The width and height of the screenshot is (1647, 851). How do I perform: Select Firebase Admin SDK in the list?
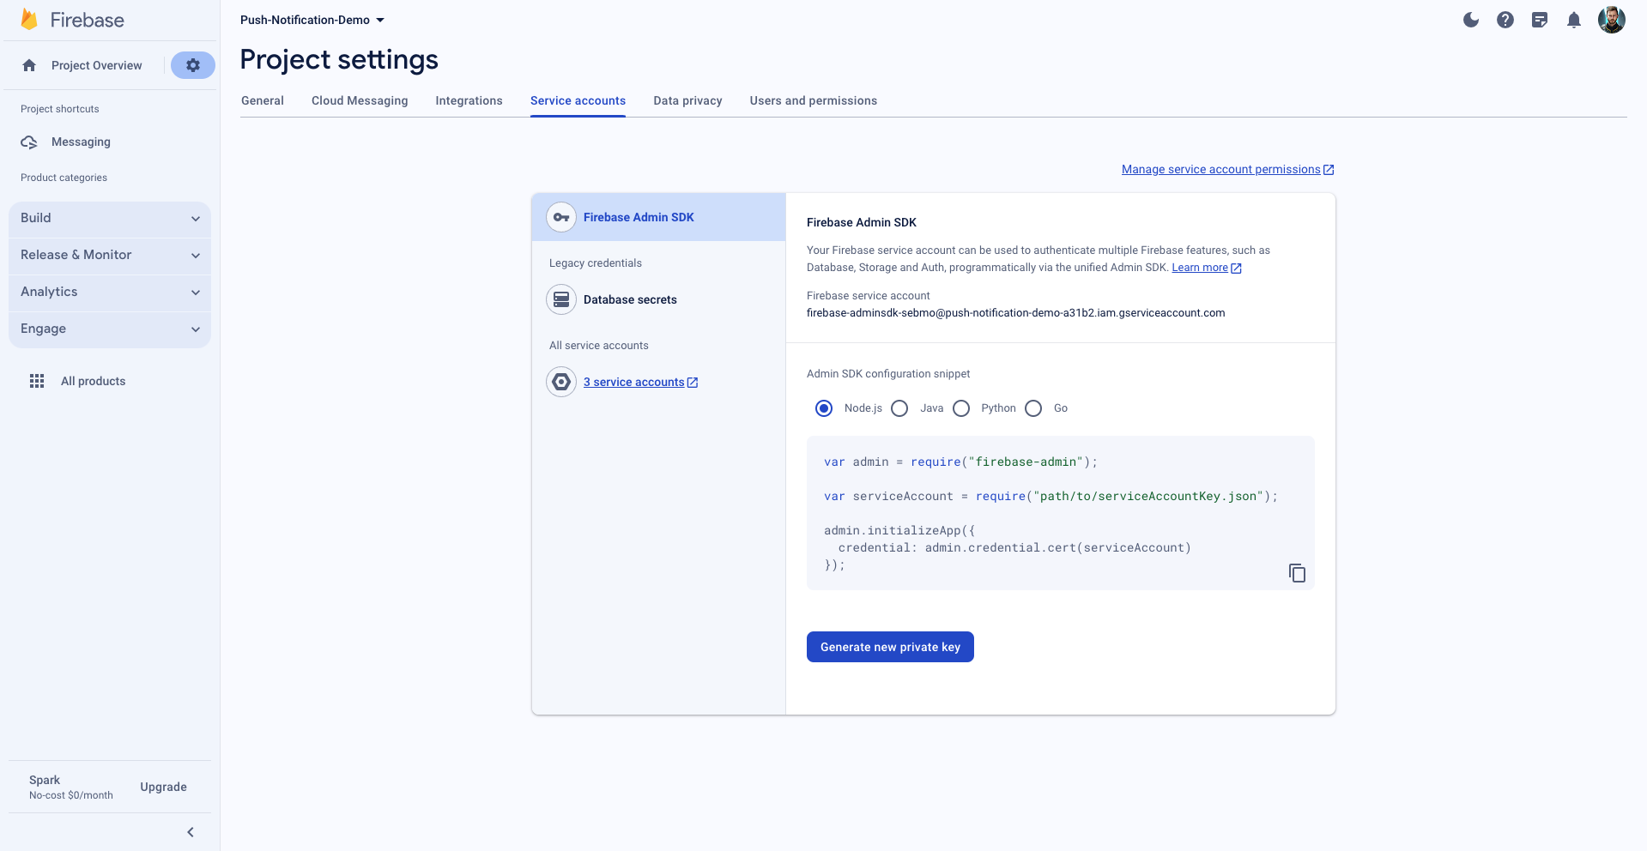tap(658, 217)
